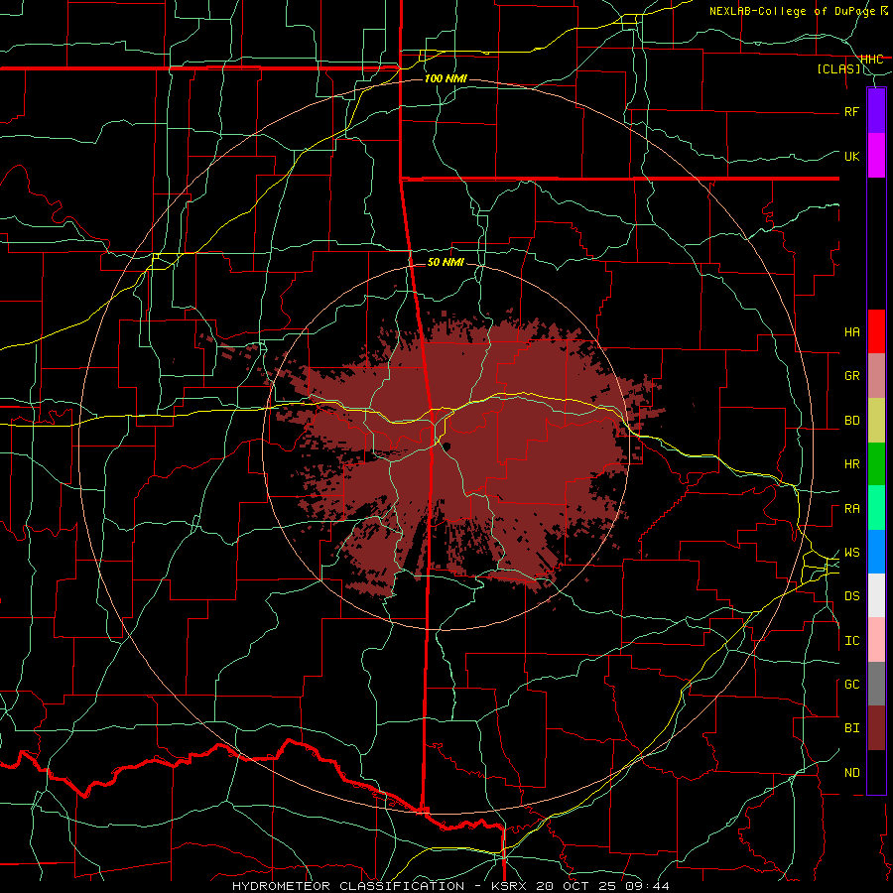
Task: Click the HA red legend swatch
Action: 876,331
